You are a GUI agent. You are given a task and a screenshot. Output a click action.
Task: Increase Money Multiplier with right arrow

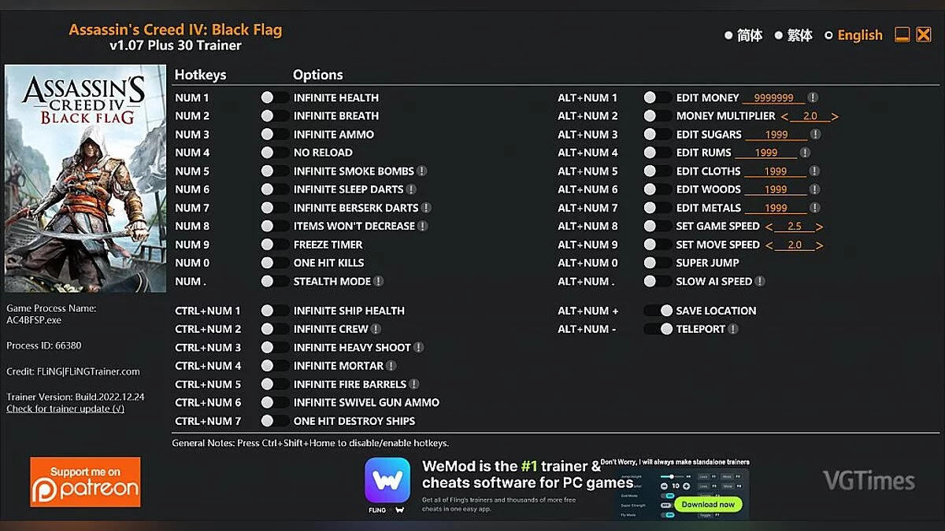click(835, 116)
